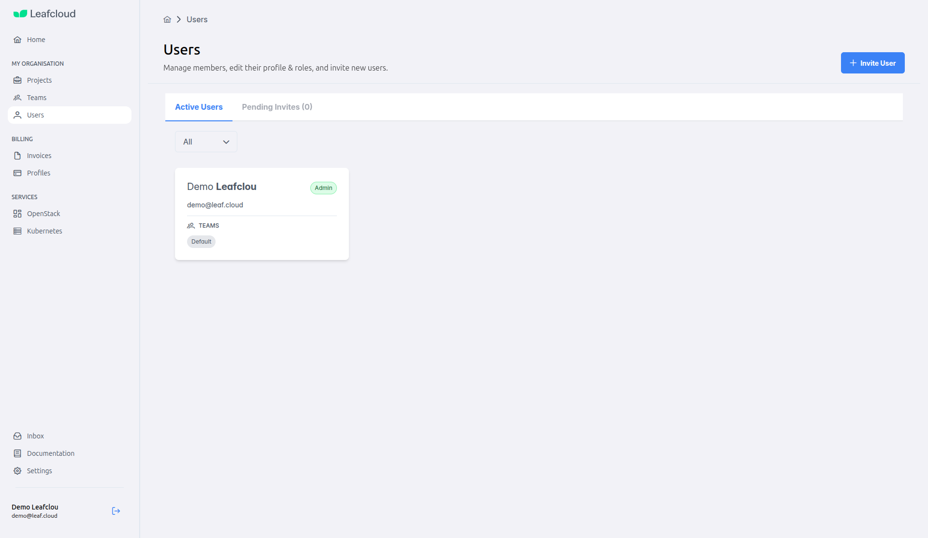Open Documentation link in sidebar
Screen dimensions: 928x538
click(x=70, y=453)
